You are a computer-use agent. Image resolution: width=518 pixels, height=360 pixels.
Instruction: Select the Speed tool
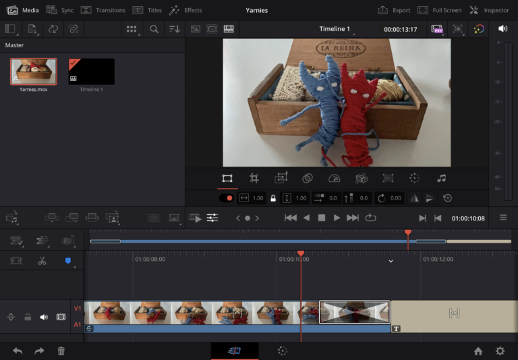point(335,179)
